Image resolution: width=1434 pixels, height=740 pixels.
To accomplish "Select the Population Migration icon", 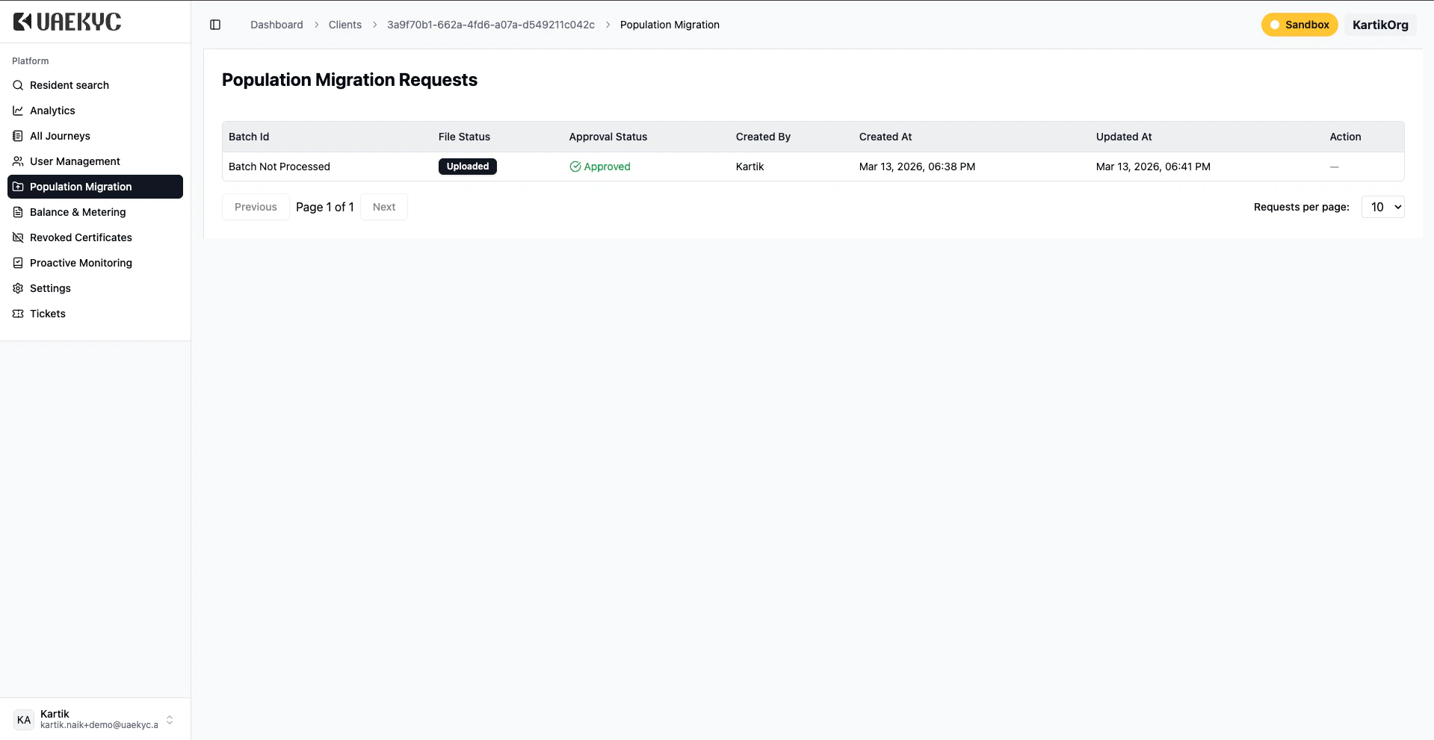I will [16, 186].
